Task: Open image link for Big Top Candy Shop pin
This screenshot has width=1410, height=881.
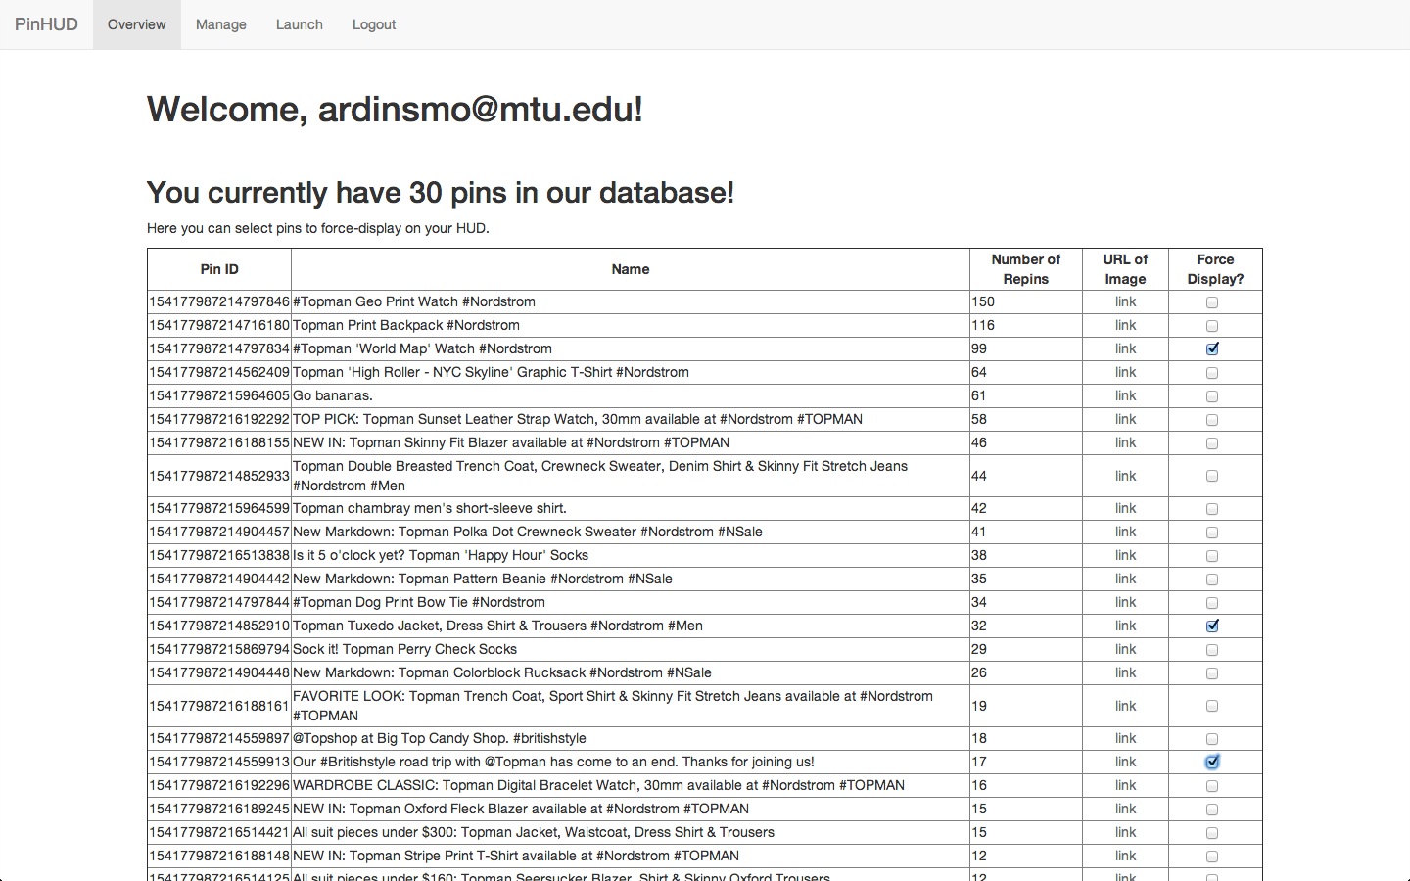Action: click(x=1125, y=738)
